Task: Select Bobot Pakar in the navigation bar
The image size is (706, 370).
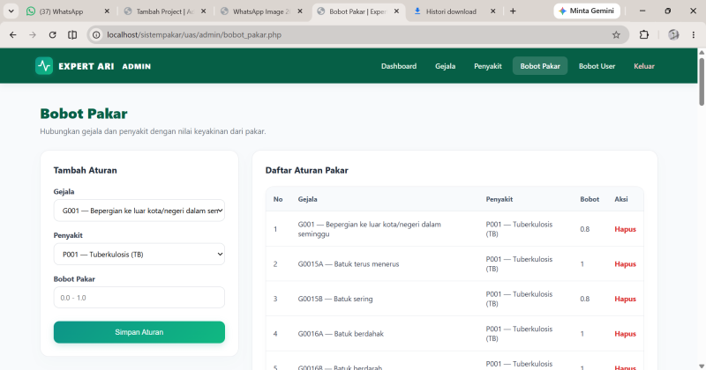Action: coord(540,66)
